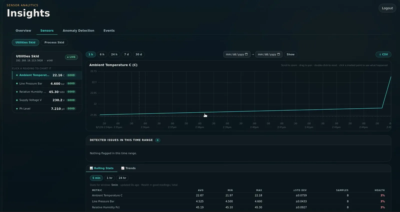Set chart range to 30 d
400x212 pixels.
tap(139, 54)
